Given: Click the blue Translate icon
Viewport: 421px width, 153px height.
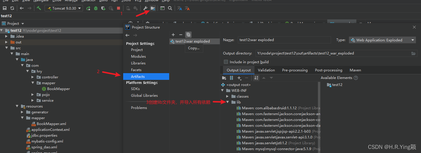Looking at the screenshot, I should tap(180, 8).
